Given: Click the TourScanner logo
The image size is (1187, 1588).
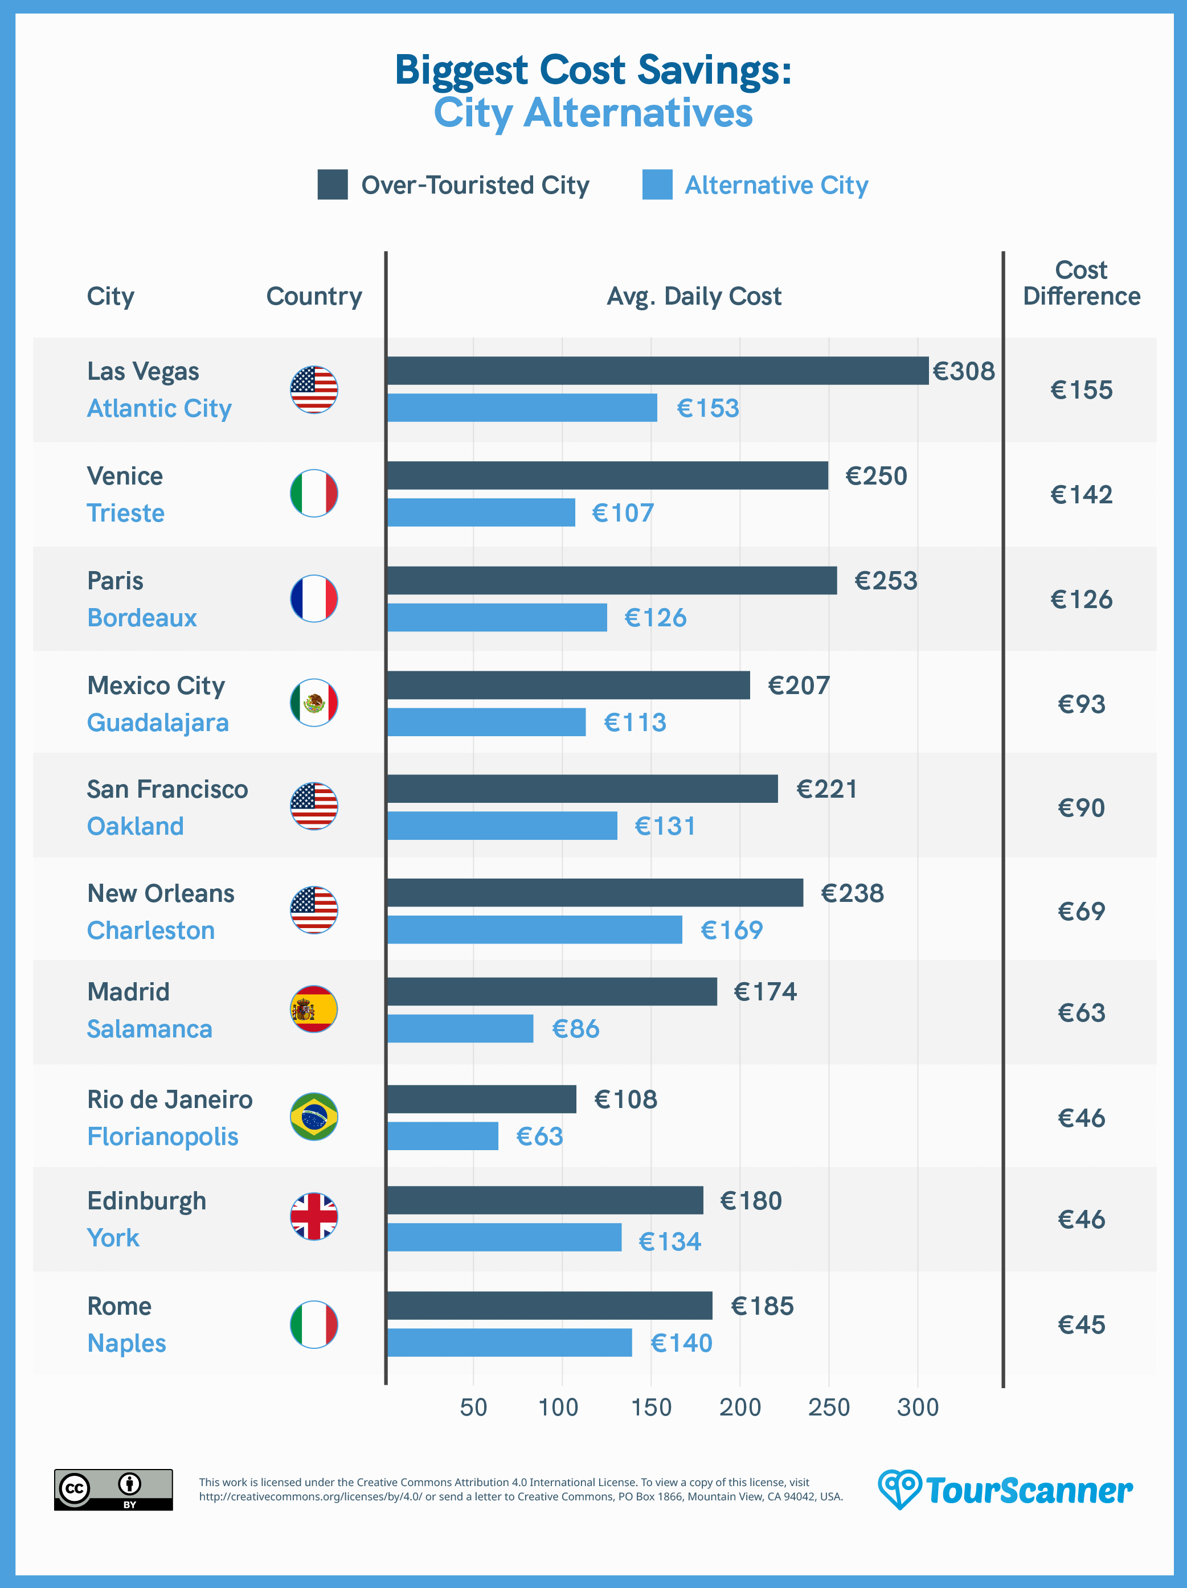Looking at the screenshot, I should tap(1005, 1489).
